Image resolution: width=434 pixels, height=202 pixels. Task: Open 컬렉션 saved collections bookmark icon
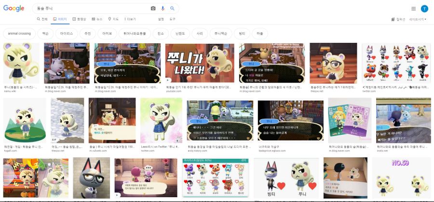(x=393, y=19)
